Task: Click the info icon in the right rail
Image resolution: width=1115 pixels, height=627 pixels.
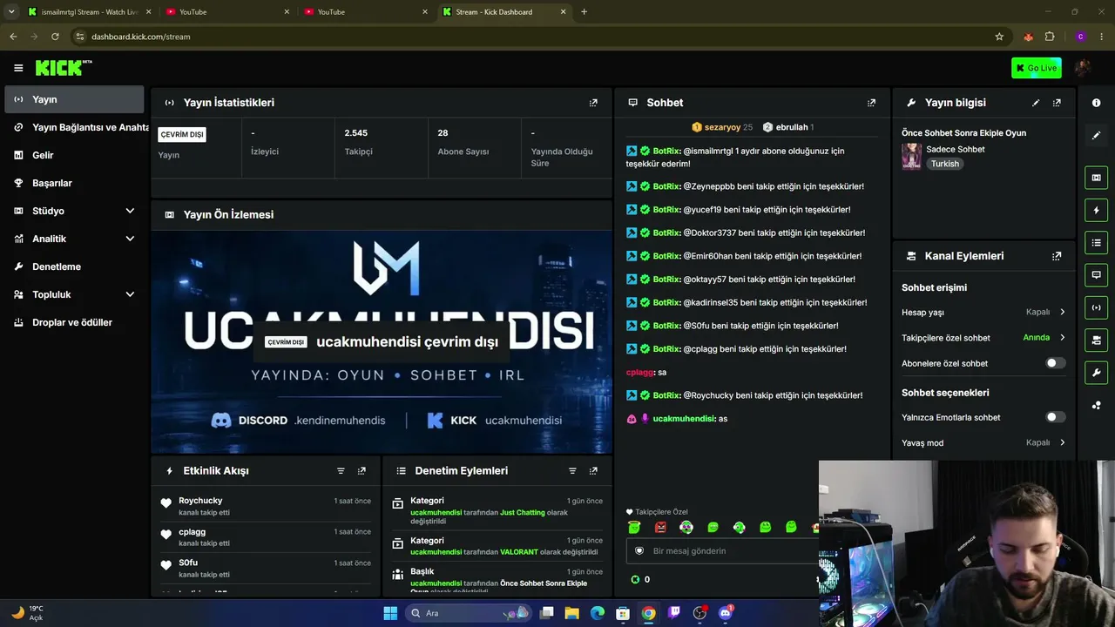Action: pyautogui.click(x=1096, y=103)
